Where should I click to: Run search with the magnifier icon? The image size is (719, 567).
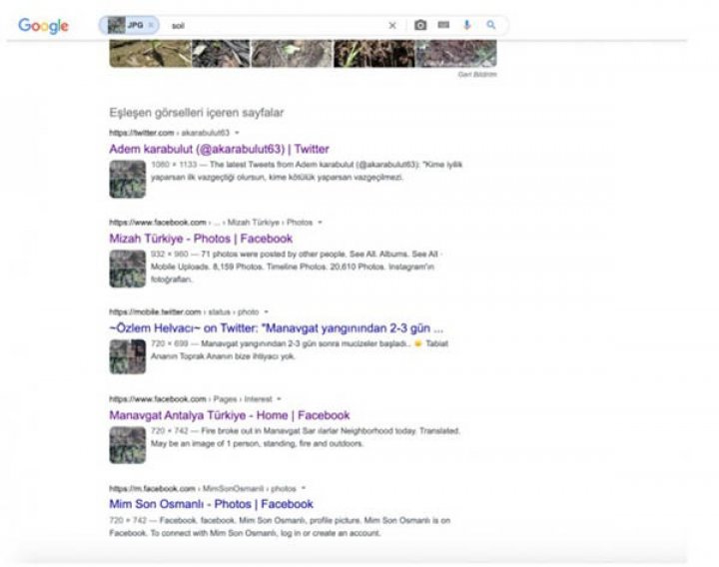491,25
